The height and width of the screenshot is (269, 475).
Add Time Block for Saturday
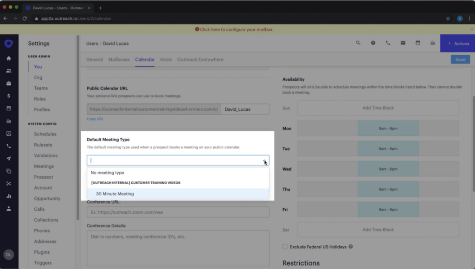click(x=378, y=230)
